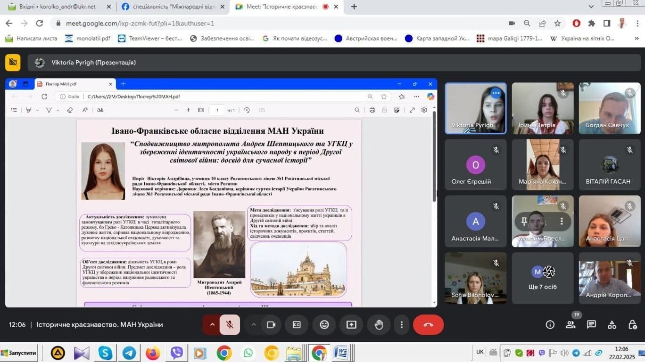This screenshot has height=362, width=645.
Task: Switch to the ukr.net inbox tab
Action: pyautogui.click(x=57, y=7)
